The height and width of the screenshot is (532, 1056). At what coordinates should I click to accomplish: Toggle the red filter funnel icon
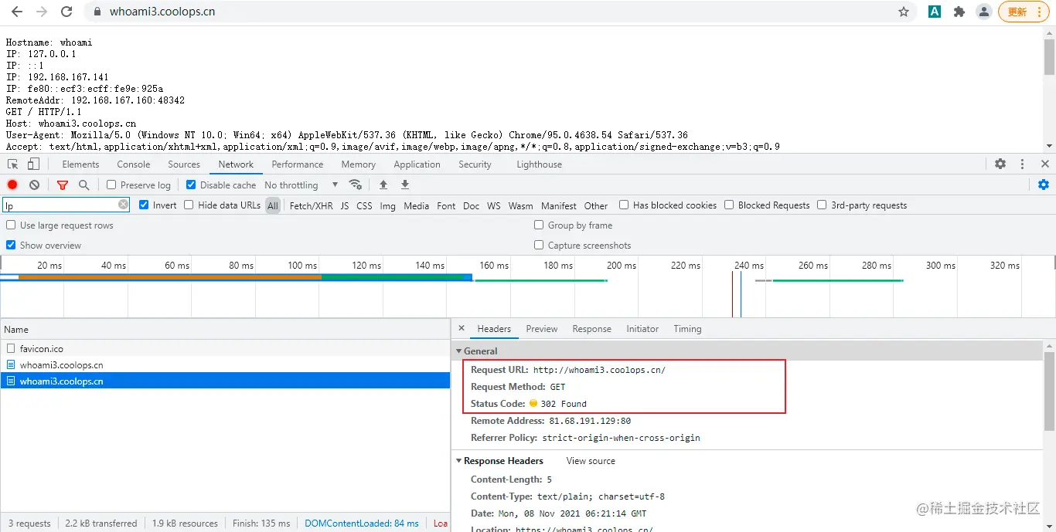[63, 185]
